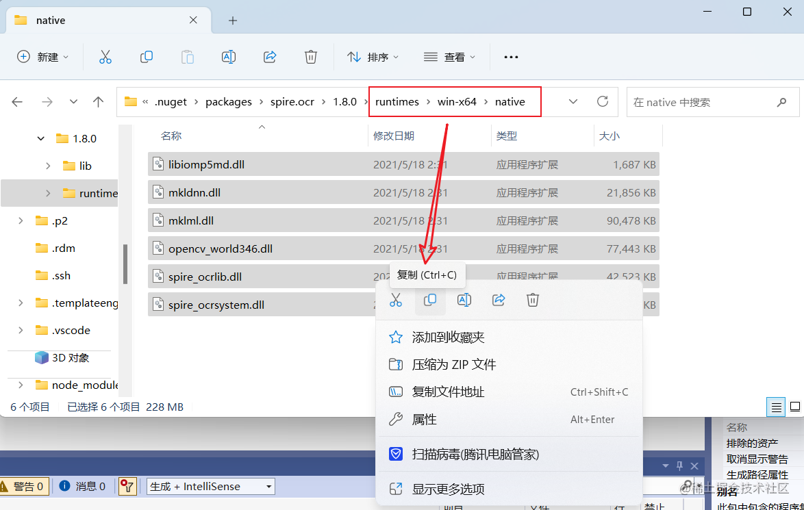This screenshot has width=804, height=510.
Task: Click the up-arrow parent folder navigation icon
Action: (98, 101)
